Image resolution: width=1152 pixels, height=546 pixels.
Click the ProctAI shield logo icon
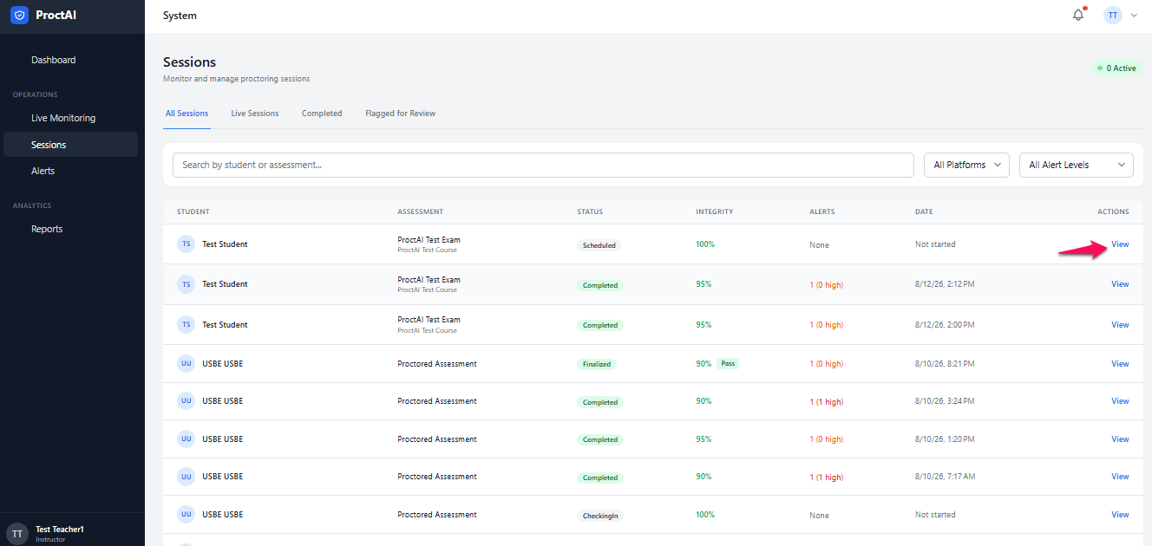point(19,16)
